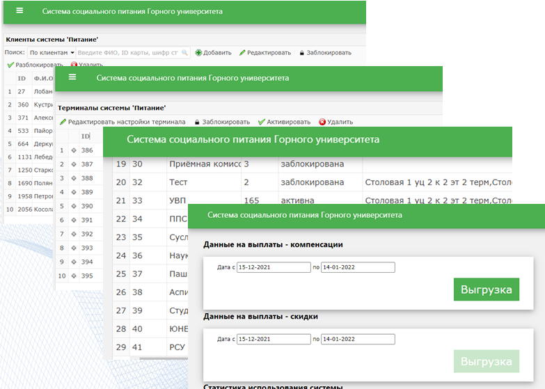Select the table row with name УВП
Screen dimensions: 545x389
tap(202, 201)
